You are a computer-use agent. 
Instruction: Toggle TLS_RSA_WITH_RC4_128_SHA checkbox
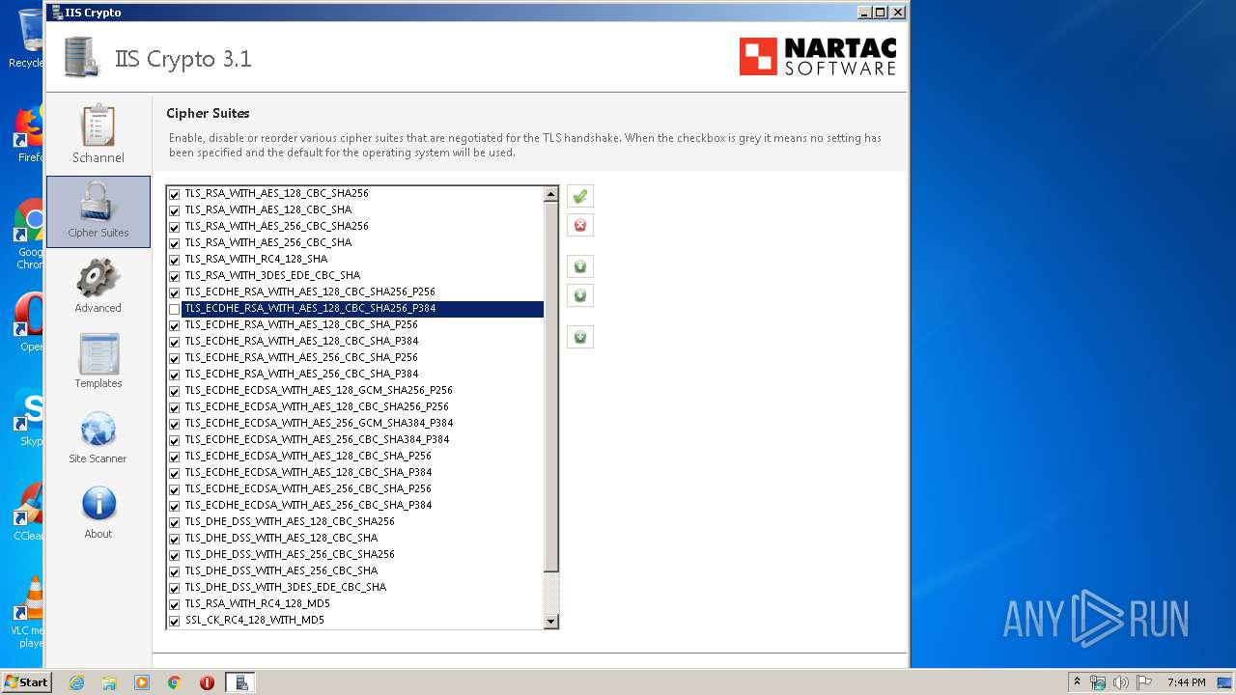tap(175, 260)
